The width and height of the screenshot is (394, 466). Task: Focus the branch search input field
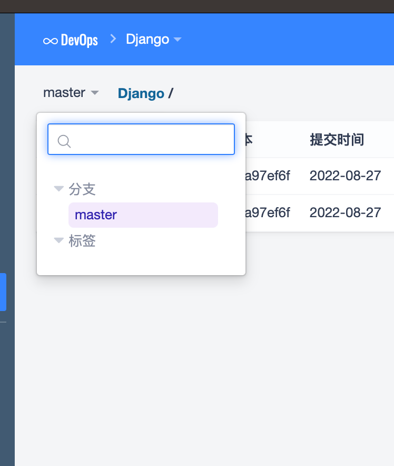141,139
